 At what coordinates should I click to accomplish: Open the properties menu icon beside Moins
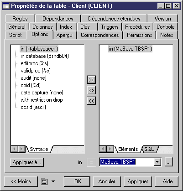point(44,182)
